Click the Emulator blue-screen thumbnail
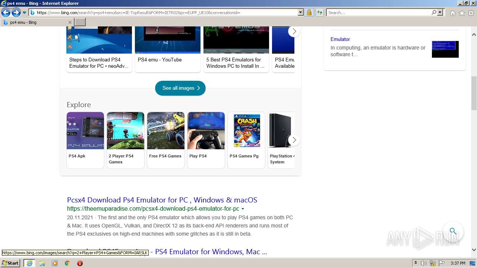This screenshot has width=477, height=268. [x=445, y=49]
